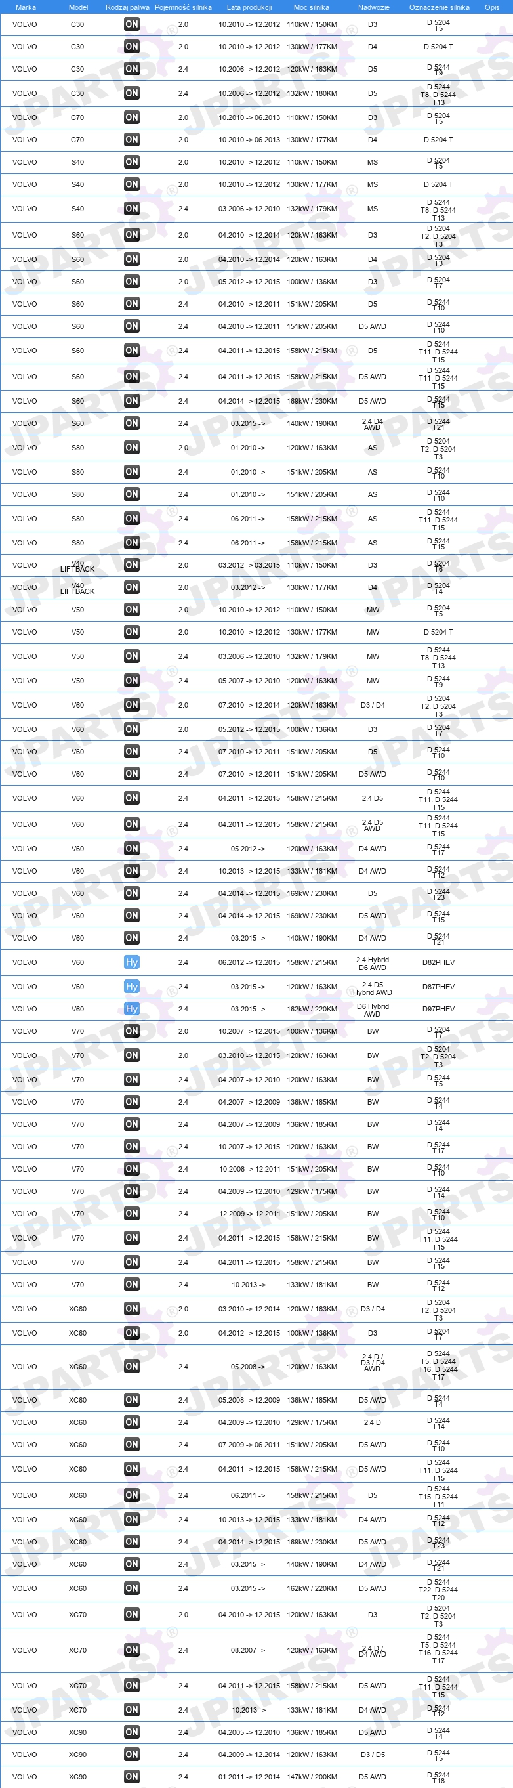Click ON icon in V40 LIFTBACK 110kW / 150KM row

coord(132,565)
